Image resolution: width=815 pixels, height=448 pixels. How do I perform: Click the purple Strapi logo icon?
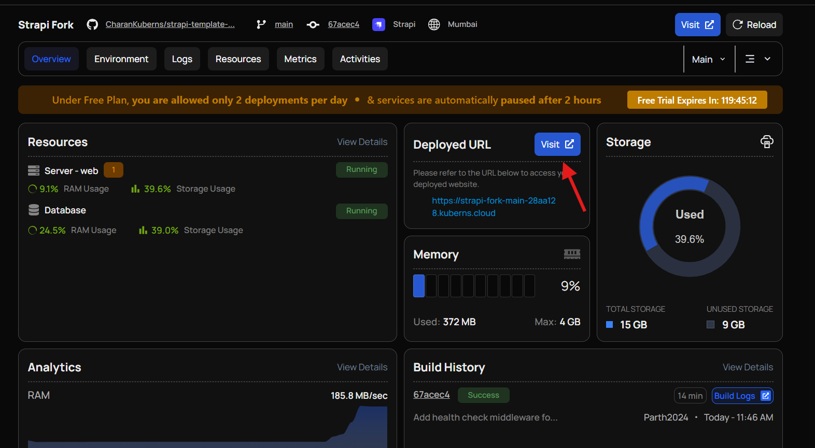click(378, 24)
